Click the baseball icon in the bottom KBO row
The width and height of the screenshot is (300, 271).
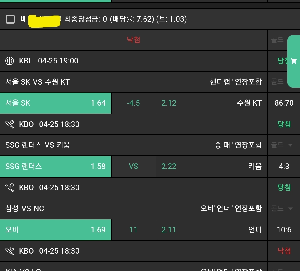tap(9, 251)
